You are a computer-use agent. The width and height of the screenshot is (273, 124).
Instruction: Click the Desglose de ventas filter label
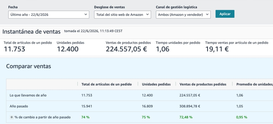pos(109,7)
